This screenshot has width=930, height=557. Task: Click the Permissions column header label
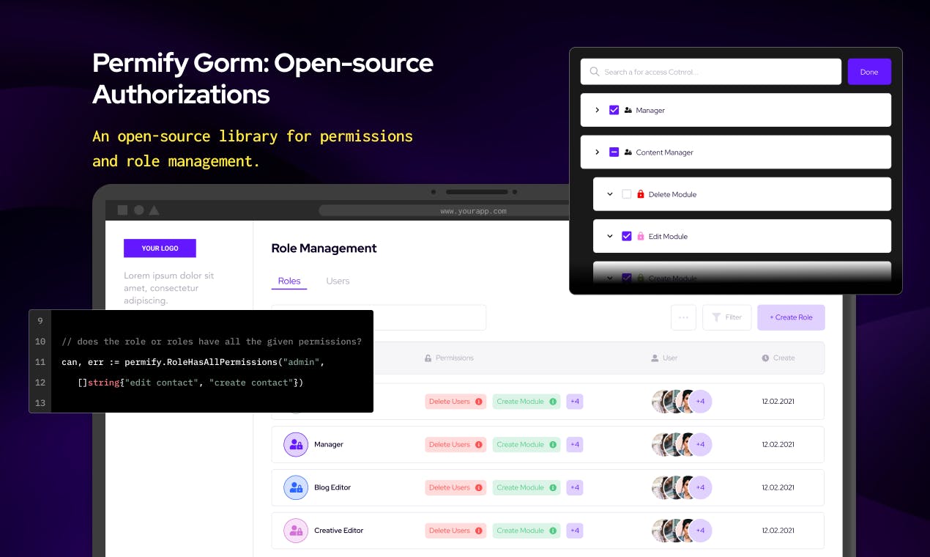point(455,358)
